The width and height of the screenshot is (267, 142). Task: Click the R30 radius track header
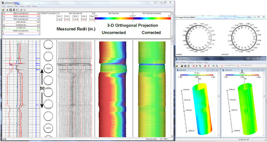[x=83, y=18]
